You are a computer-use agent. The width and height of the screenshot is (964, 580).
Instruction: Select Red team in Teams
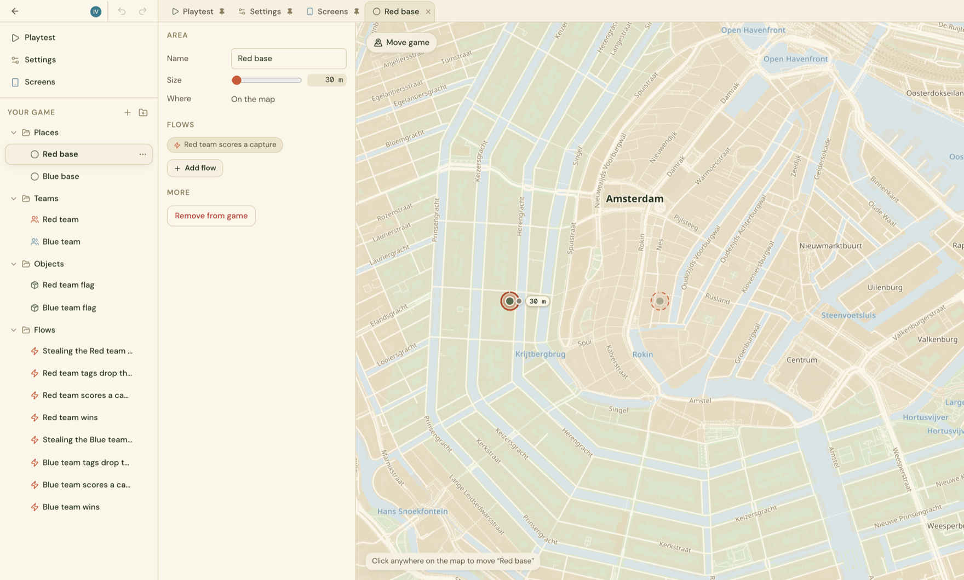[79, 219]
